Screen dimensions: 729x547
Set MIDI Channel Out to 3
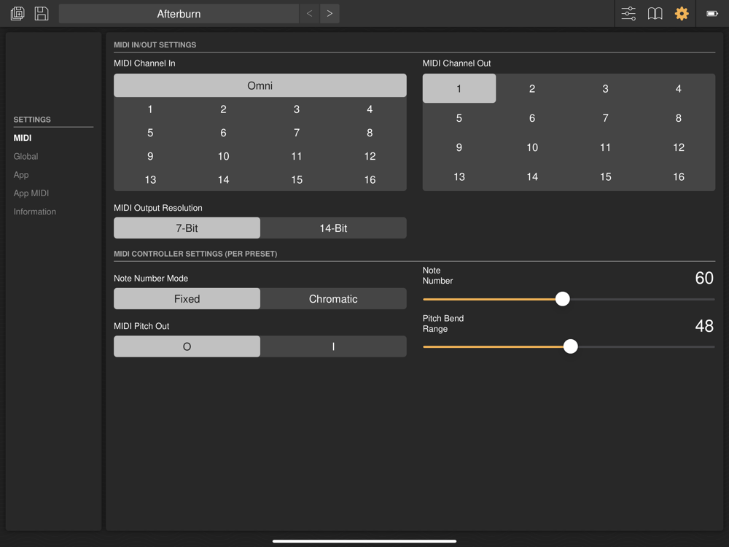point(605,88)
